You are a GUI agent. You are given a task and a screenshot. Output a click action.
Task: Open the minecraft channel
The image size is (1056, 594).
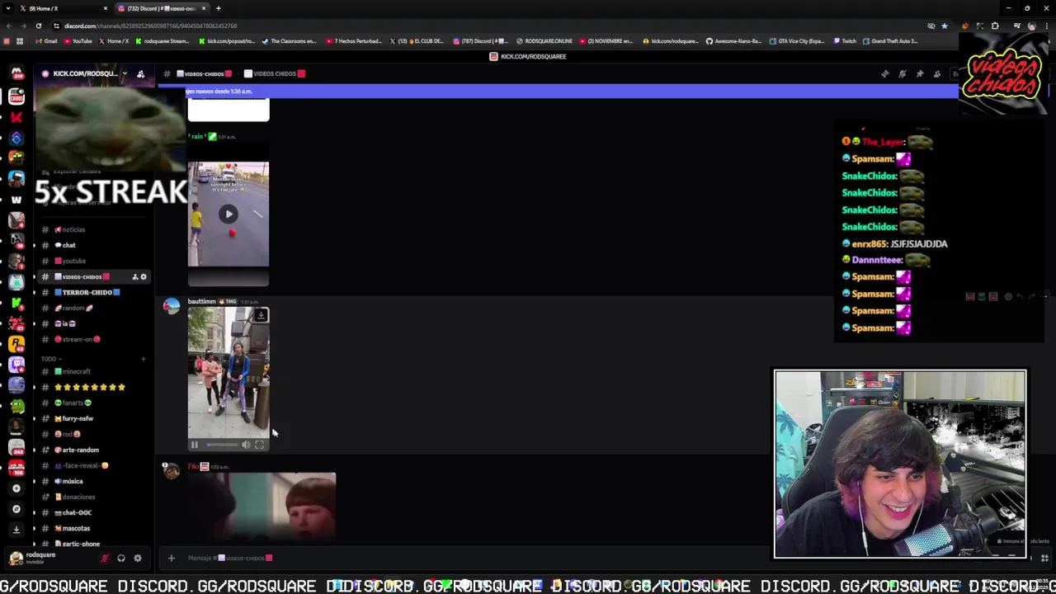92,371
